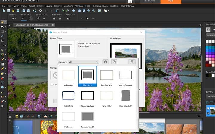Select the Selection rectangle tool
Screen dimensions: 215x134
pyautogui.click(x=2, y=31)
